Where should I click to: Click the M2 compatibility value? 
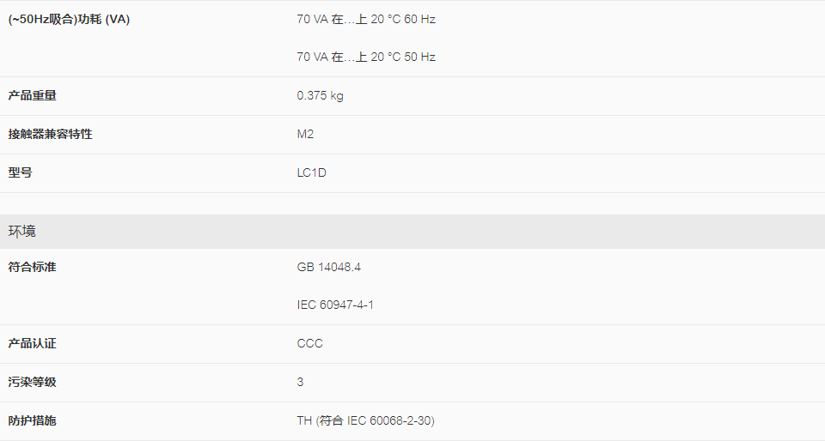305,135
